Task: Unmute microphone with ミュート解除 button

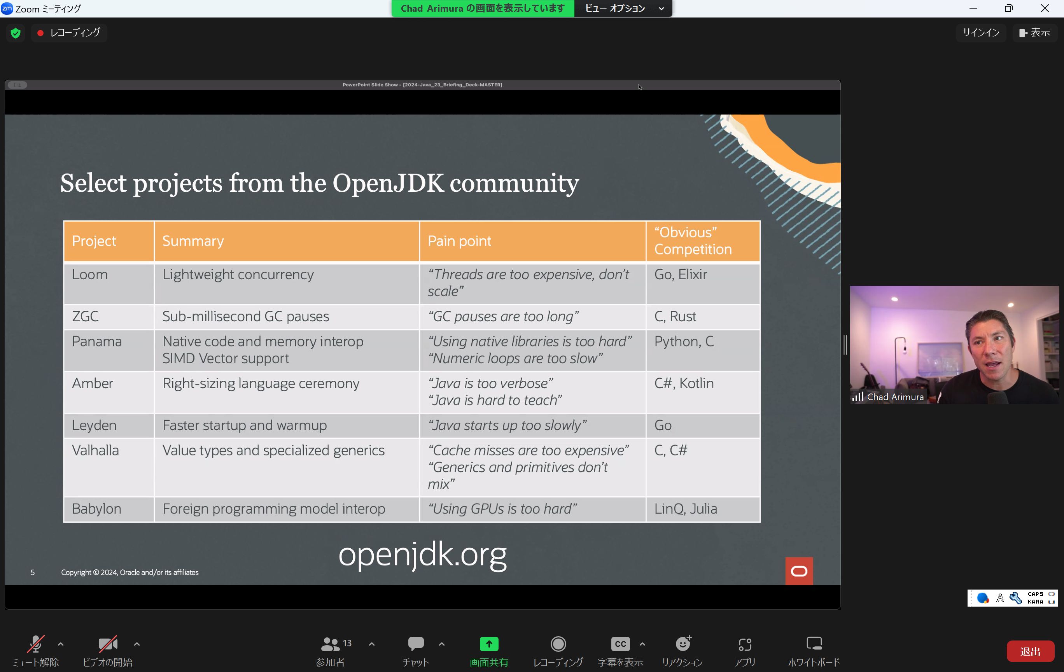Action: (35, 651)
